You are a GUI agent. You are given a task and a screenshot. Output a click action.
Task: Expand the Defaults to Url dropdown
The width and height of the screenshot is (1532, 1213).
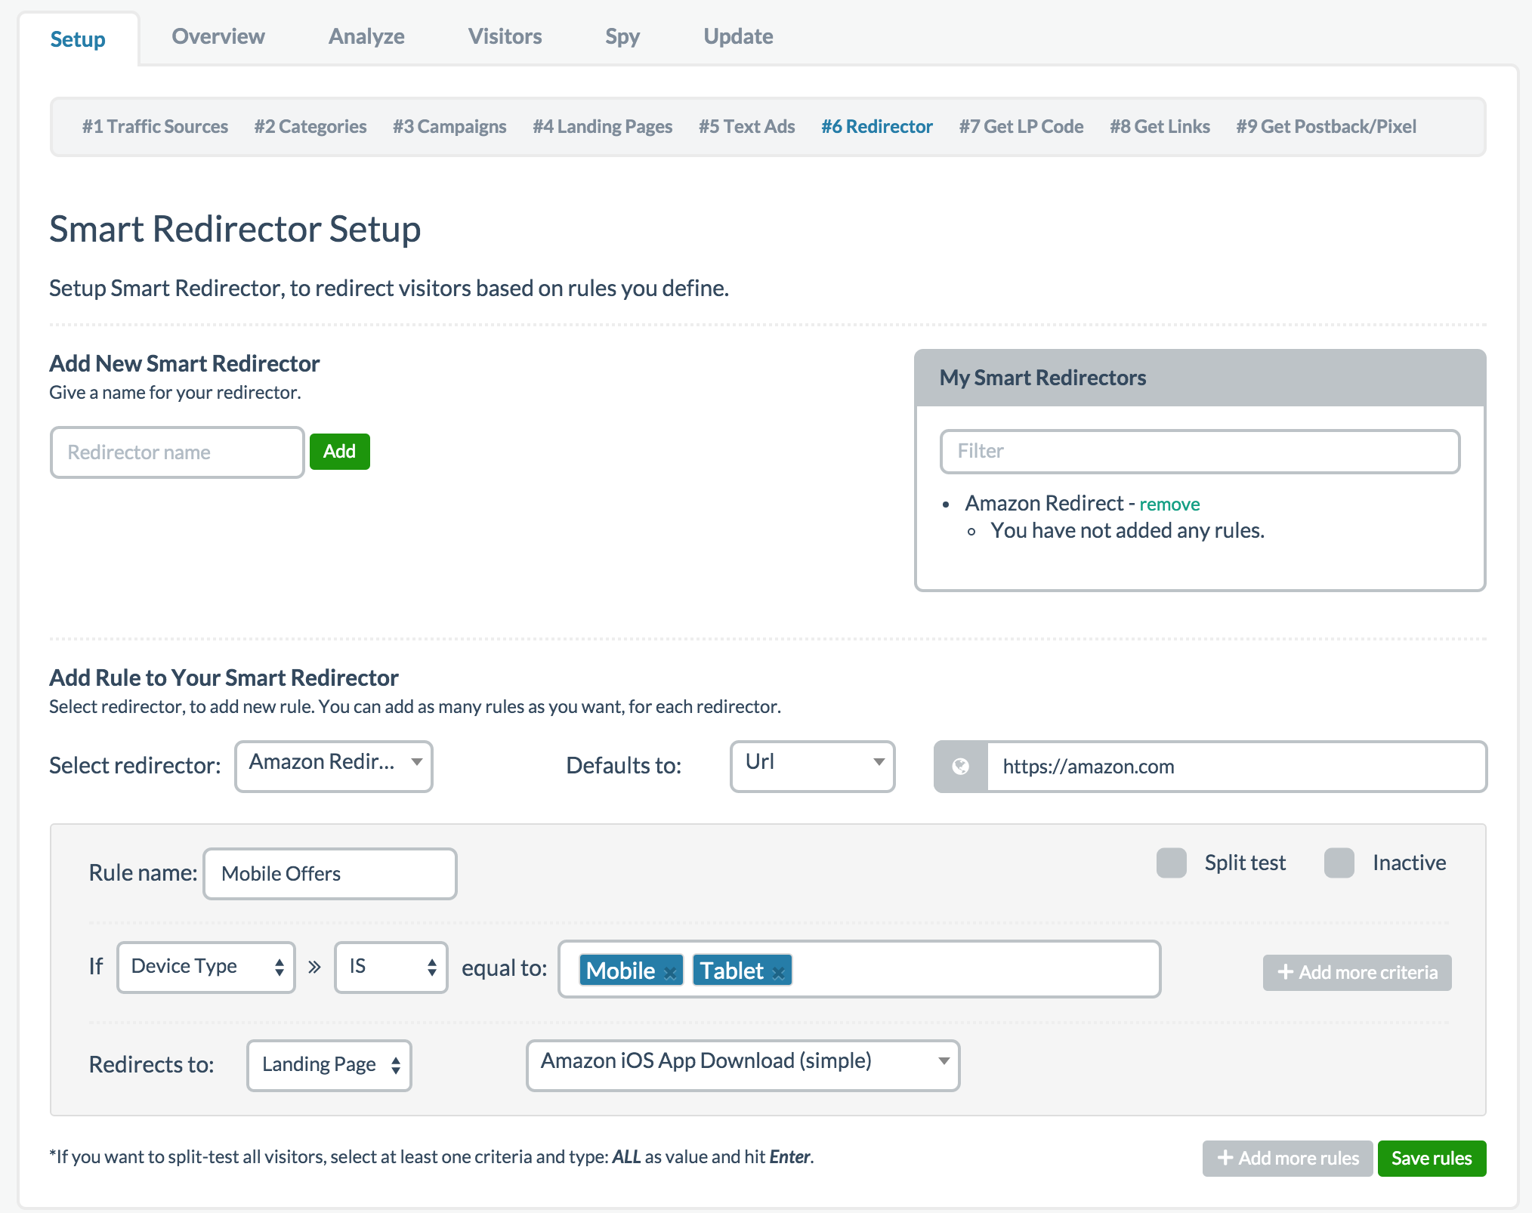click(812, 765)
